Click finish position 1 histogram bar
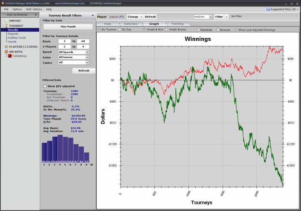Image resolution: width=301 pixels, height=211 pixels. click(x=44, y=153)
